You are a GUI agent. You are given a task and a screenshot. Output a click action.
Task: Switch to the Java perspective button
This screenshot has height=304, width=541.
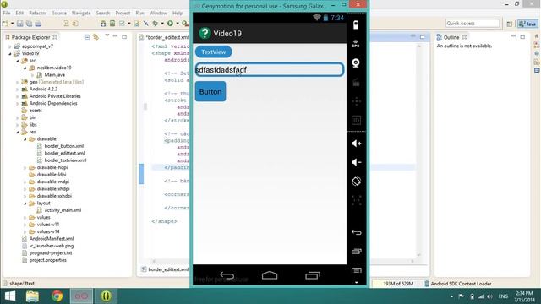(x=527, y=24)
